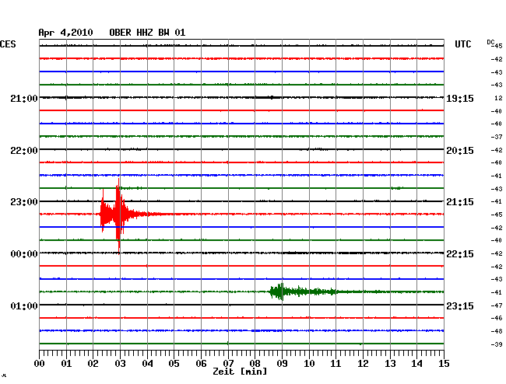The height and width of the screenshot is (384, 506).
Task: Click the minute tick label '07'
Action: point(228,363)
